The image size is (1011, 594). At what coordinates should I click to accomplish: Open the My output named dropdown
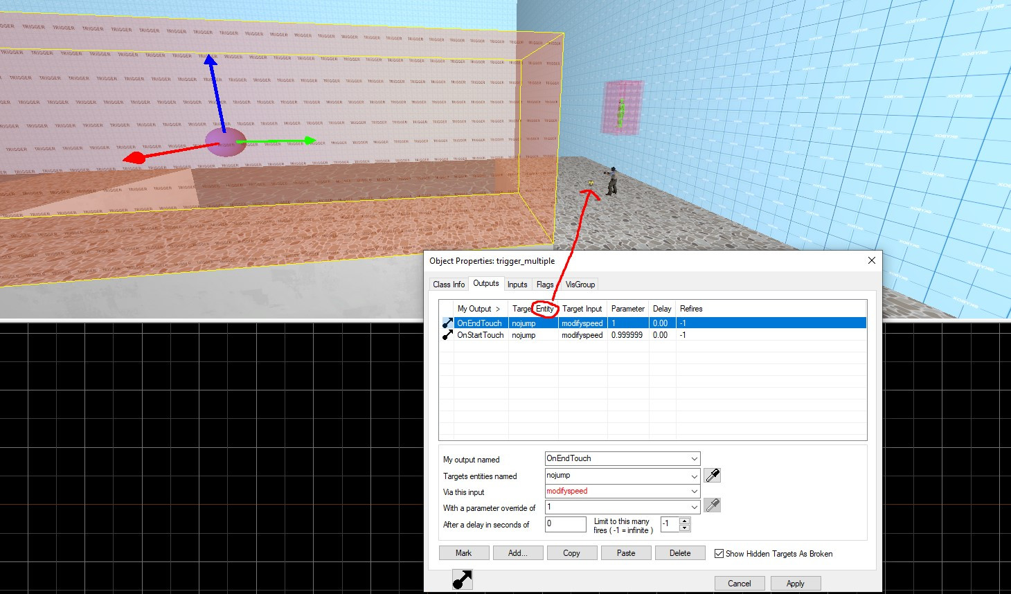pyautogui.click(x=693, y=458)
